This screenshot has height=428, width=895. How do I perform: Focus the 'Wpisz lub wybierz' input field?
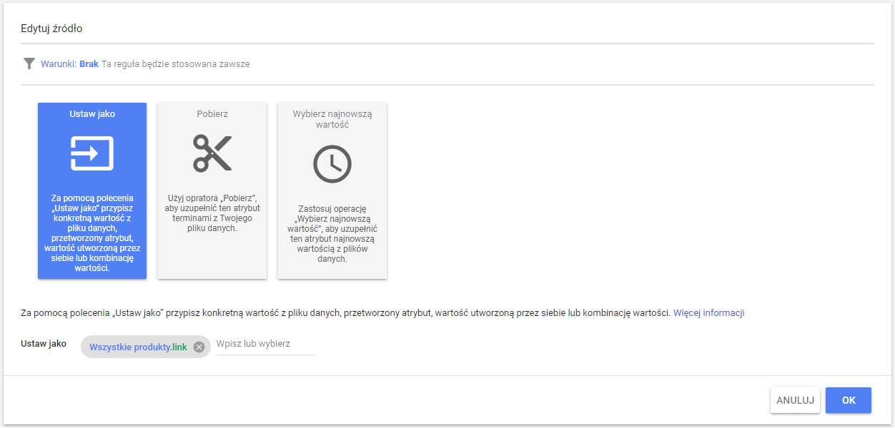(x=264, y=344)
